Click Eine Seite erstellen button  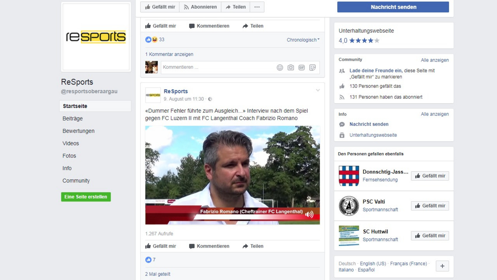coord(86,197)
